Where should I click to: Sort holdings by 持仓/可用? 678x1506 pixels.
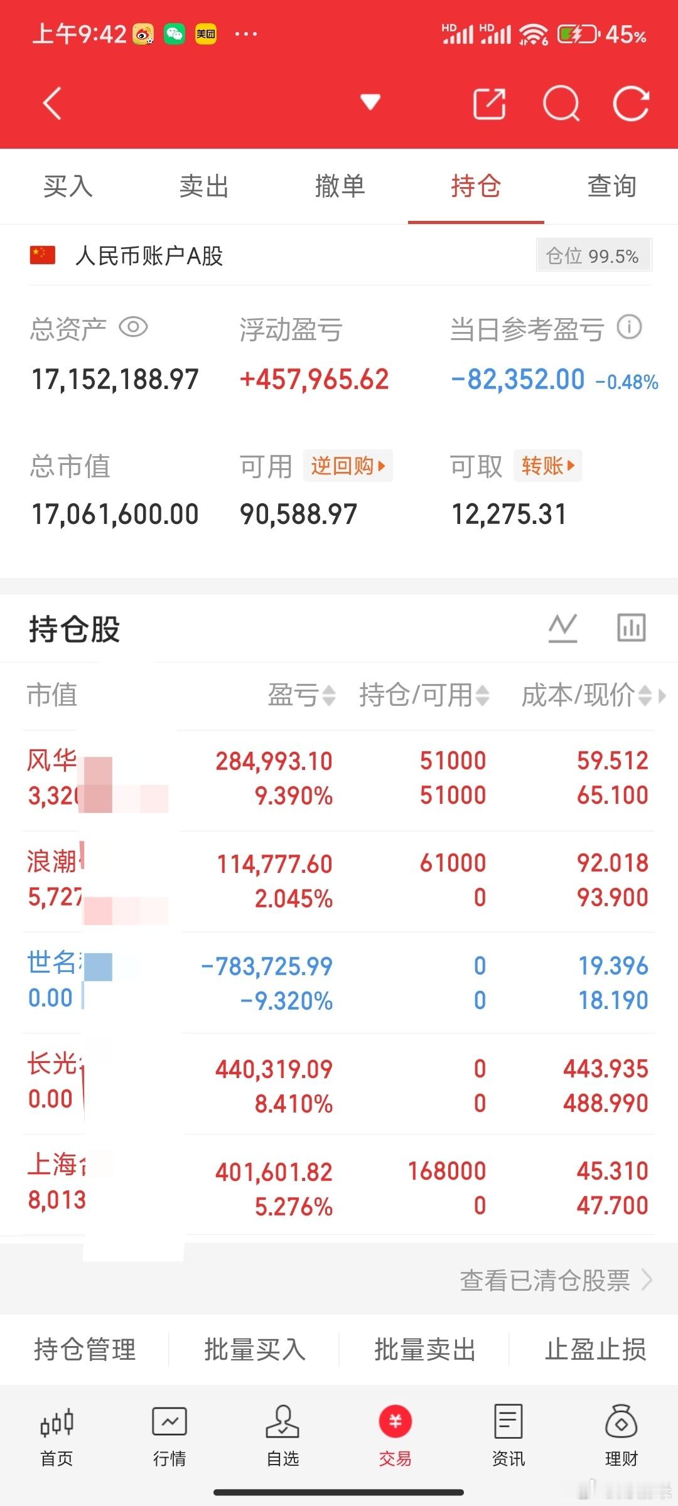[424, 695]
